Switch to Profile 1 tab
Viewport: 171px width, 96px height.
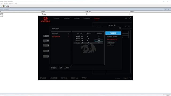57,18
